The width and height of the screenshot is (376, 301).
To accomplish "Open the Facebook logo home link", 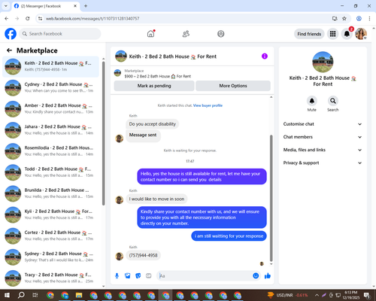I will tap(11, 34).
